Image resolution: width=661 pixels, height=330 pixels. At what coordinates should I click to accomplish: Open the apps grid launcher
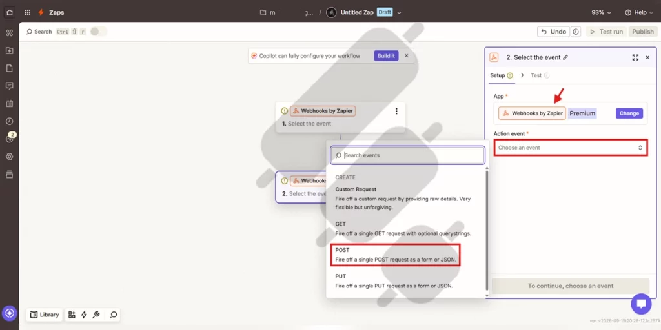click(x=27, y=12)
